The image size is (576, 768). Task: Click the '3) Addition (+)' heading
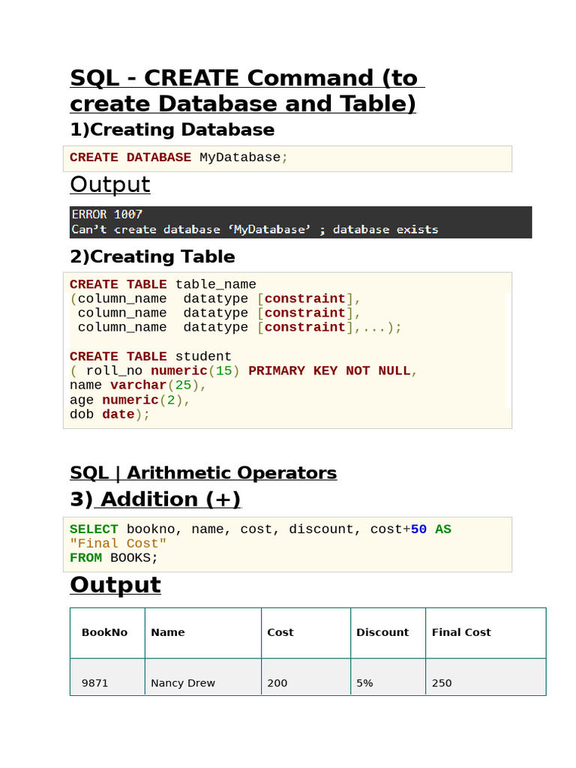pyautogui.click(x=155, y=499)
